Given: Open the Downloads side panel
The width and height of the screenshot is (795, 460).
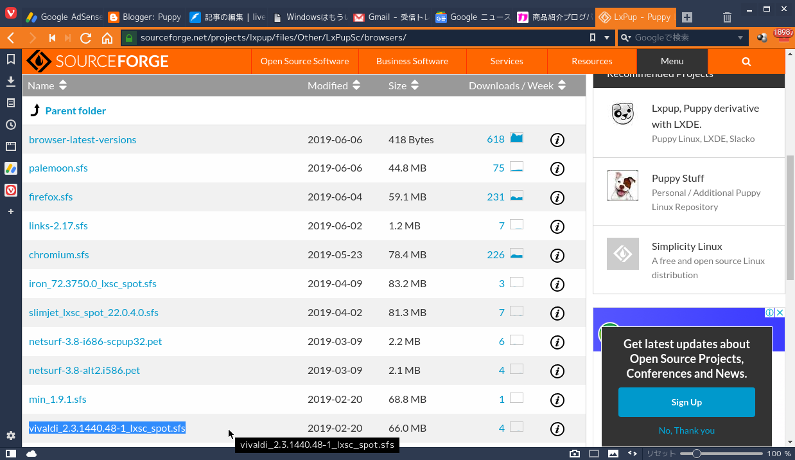Looking at the screenshot, I should [x=11, y=82].
